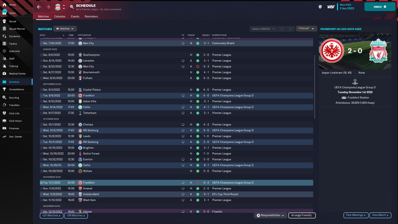Click the Frankfurt crest in the match panel
This screenshot has height=224, width=398.
(331, 51)
